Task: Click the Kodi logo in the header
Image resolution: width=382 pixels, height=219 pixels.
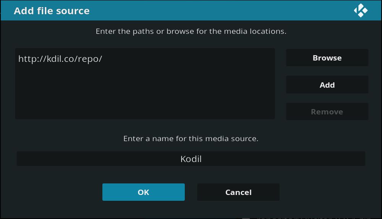Action: tap(361, 10)
